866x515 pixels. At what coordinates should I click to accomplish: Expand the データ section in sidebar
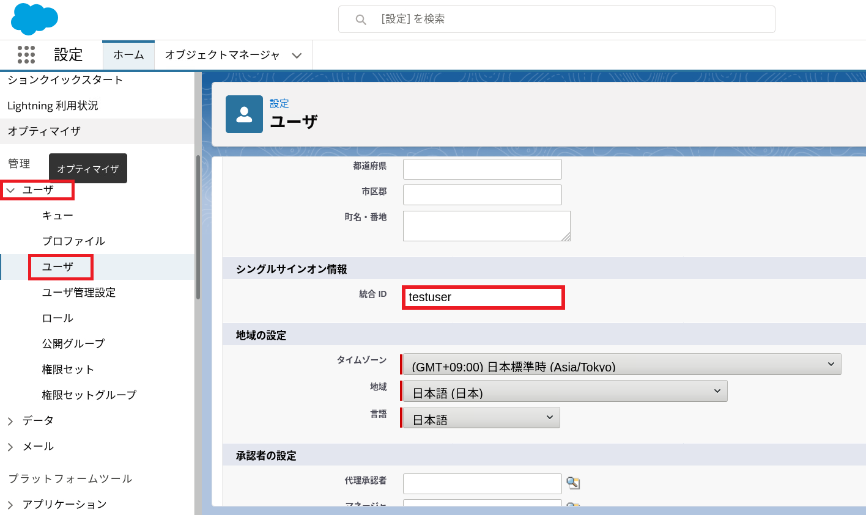click(10, 421)
